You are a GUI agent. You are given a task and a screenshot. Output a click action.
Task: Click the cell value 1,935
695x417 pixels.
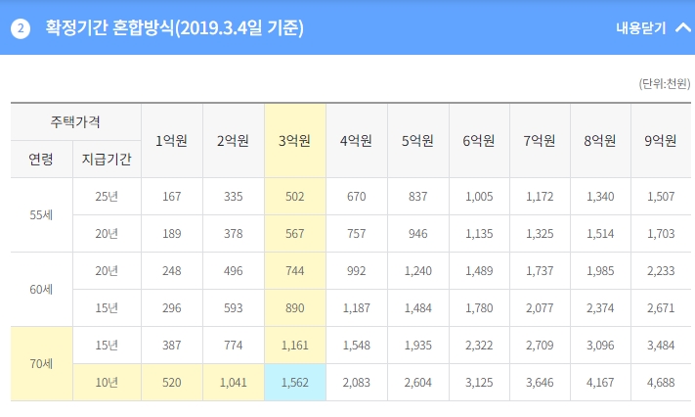tap(418, 346)
